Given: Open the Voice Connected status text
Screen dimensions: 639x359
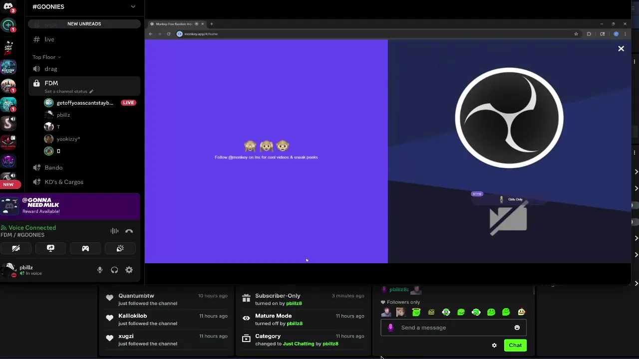Looking at the screenshot, I should (32, 228).
